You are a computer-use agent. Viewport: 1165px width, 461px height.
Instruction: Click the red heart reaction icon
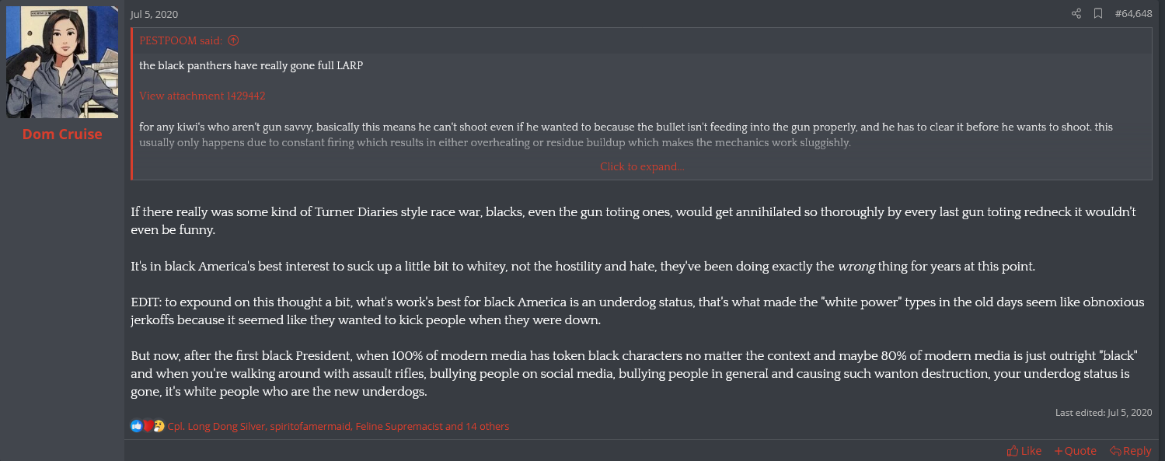[x=148, y=426]
